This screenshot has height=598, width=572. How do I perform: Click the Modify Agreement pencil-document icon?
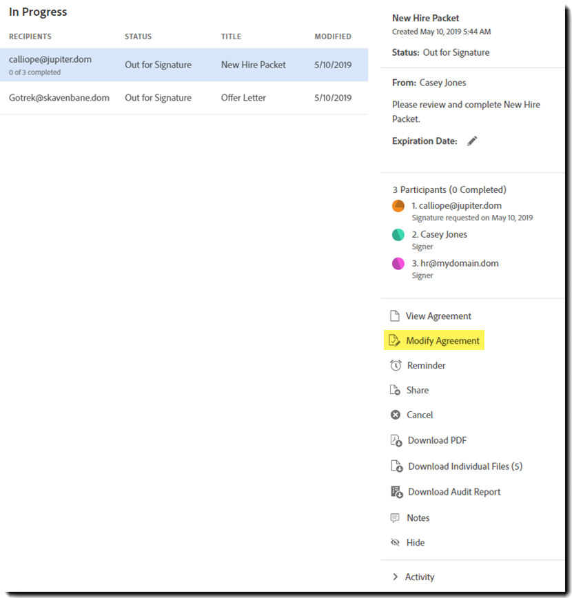pos(394,340)
